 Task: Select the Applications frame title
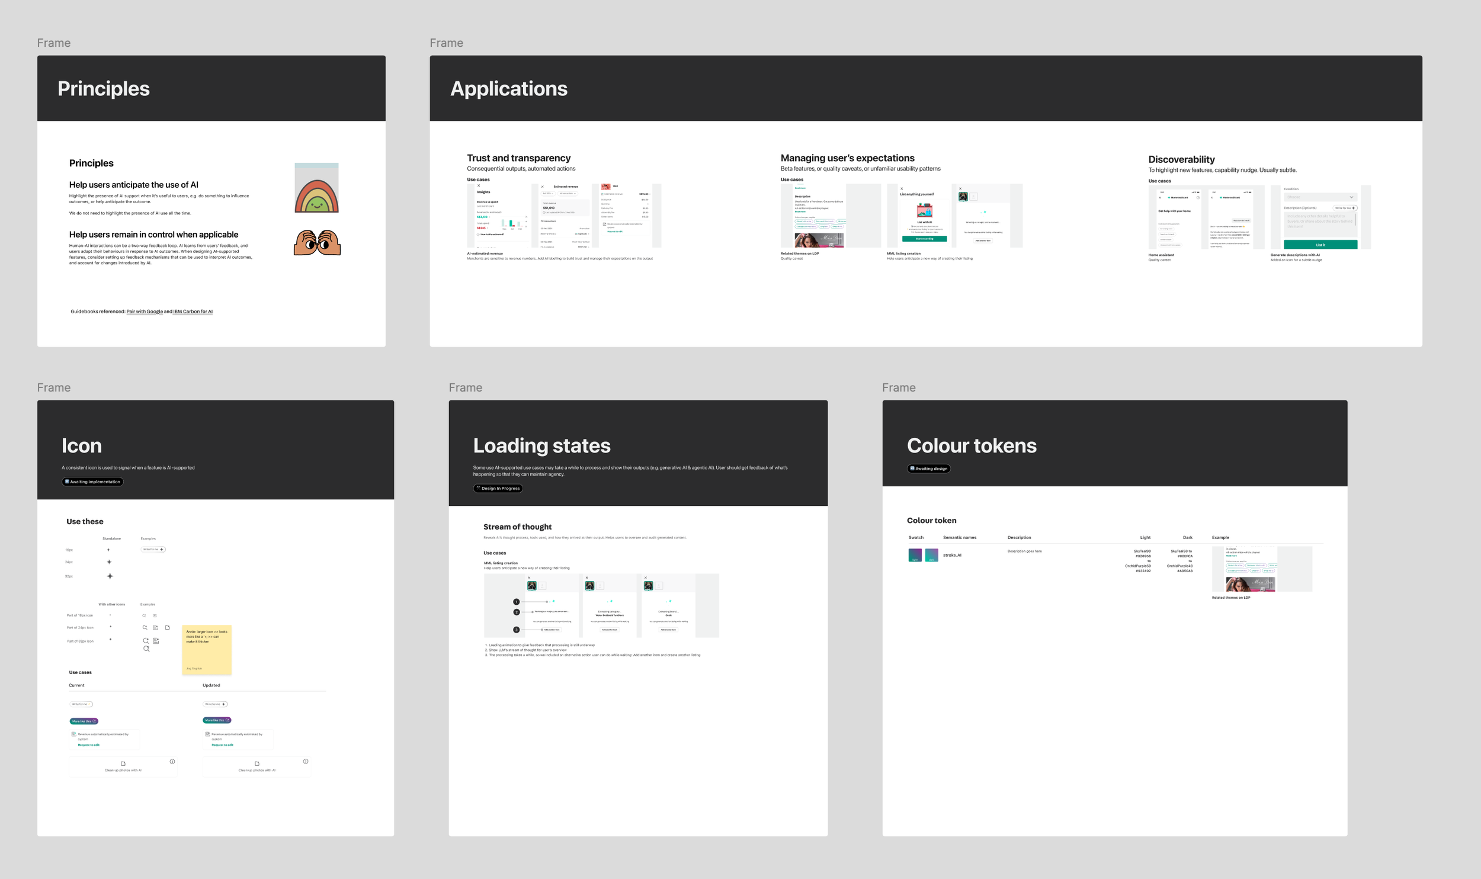508,89
